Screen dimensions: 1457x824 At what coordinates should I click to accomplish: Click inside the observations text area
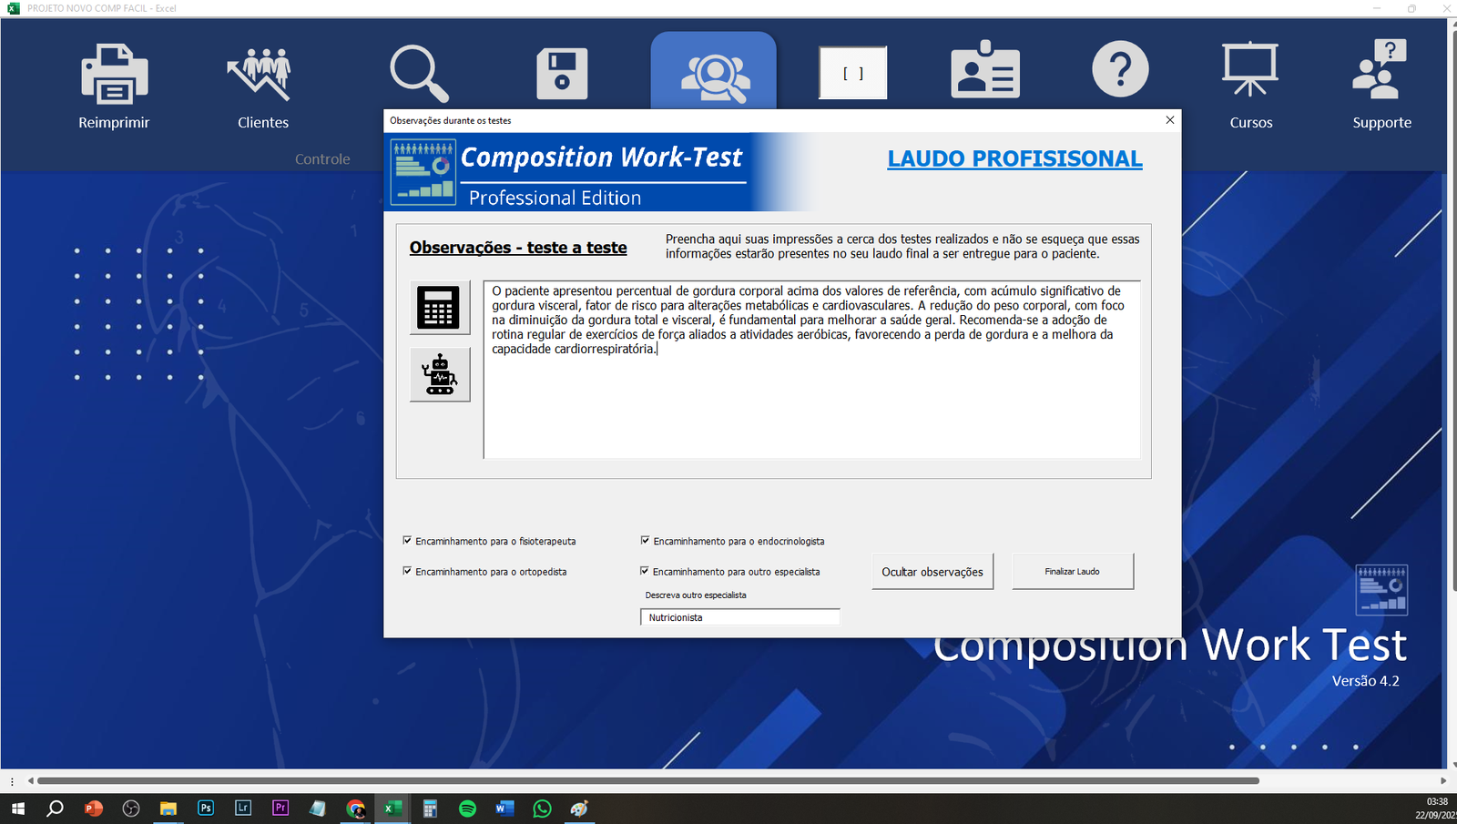(810, 401)
